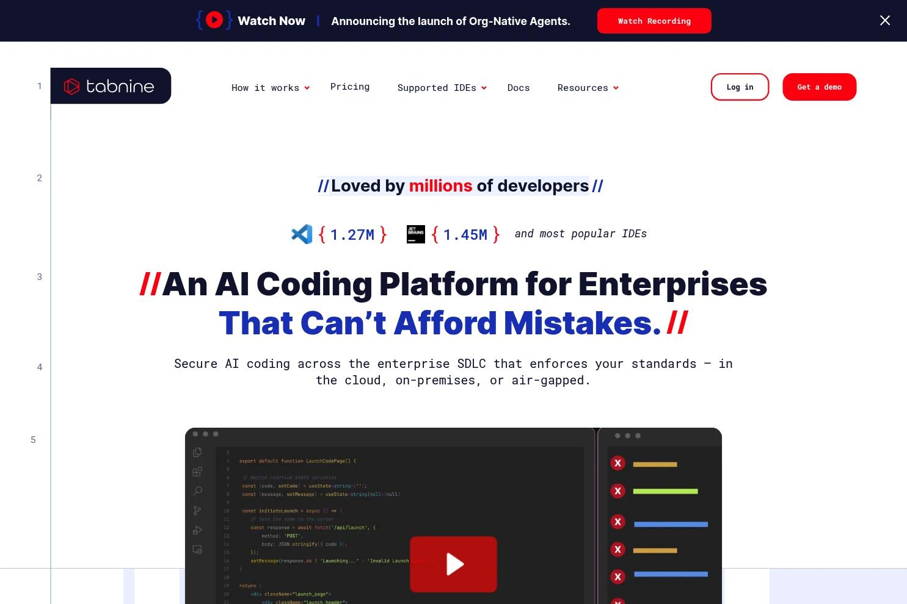Click the Log in button
The width and height of the screenshot is (907, 604).
(740, 87)
